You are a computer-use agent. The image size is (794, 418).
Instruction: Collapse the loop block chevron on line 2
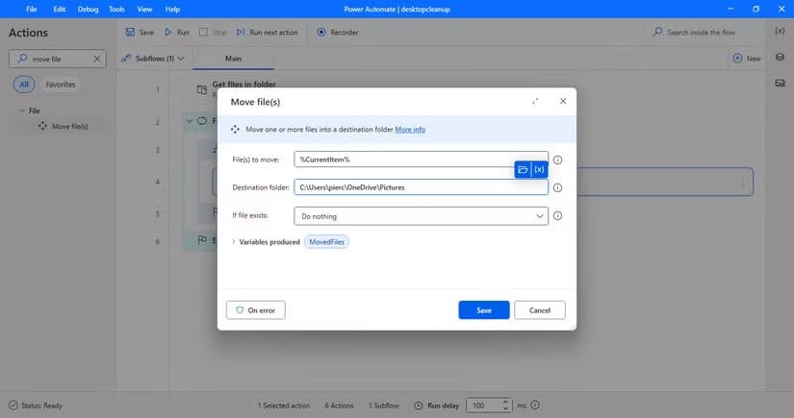pyautogui.click(x=189, y=121)
